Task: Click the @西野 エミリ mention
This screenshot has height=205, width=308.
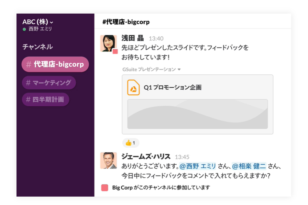Action: [x=198, y=166]
